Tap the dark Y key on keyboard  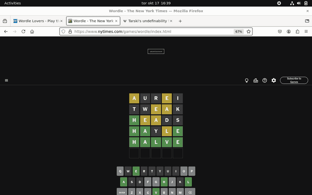(x=160, y=171)
